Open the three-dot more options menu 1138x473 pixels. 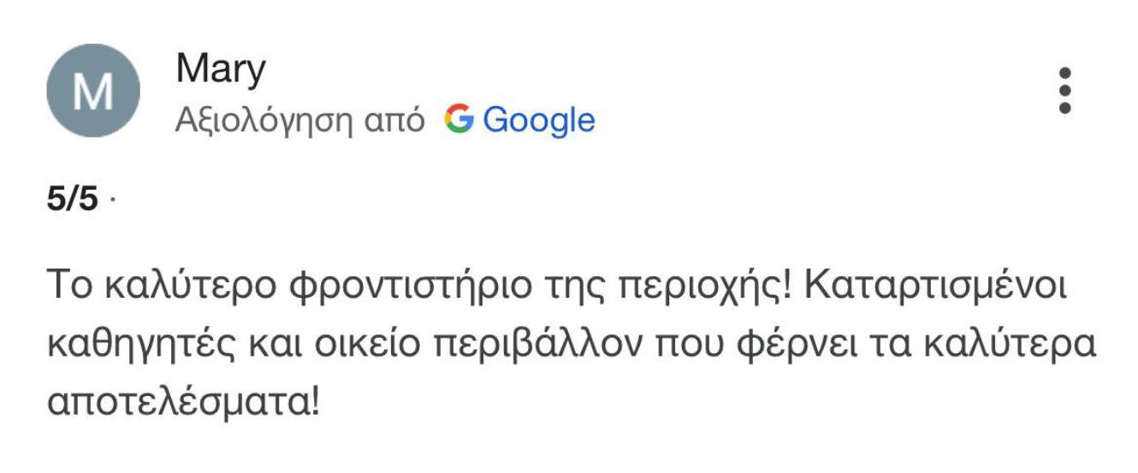point(1064,90)
